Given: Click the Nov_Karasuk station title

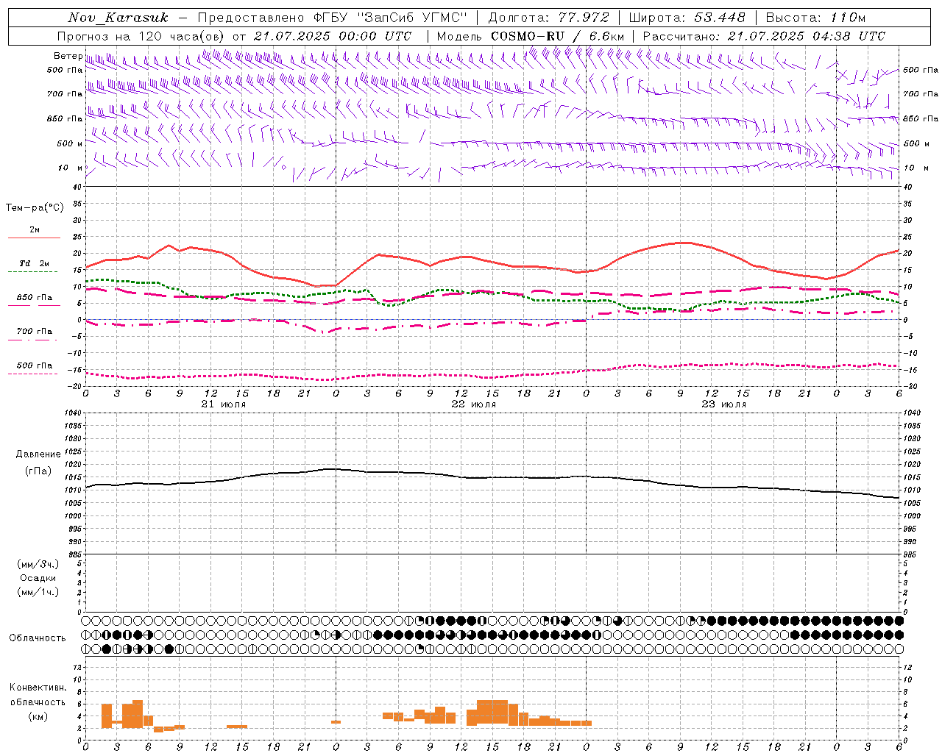Looking at the screenshot, I should coord(118,18).
